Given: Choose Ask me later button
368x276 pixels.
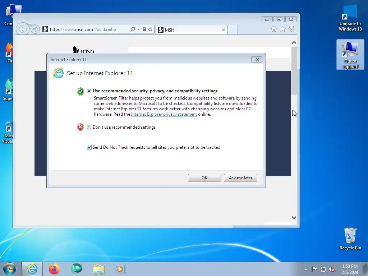Looking at the screenshot, I should (x=240, y=178).
